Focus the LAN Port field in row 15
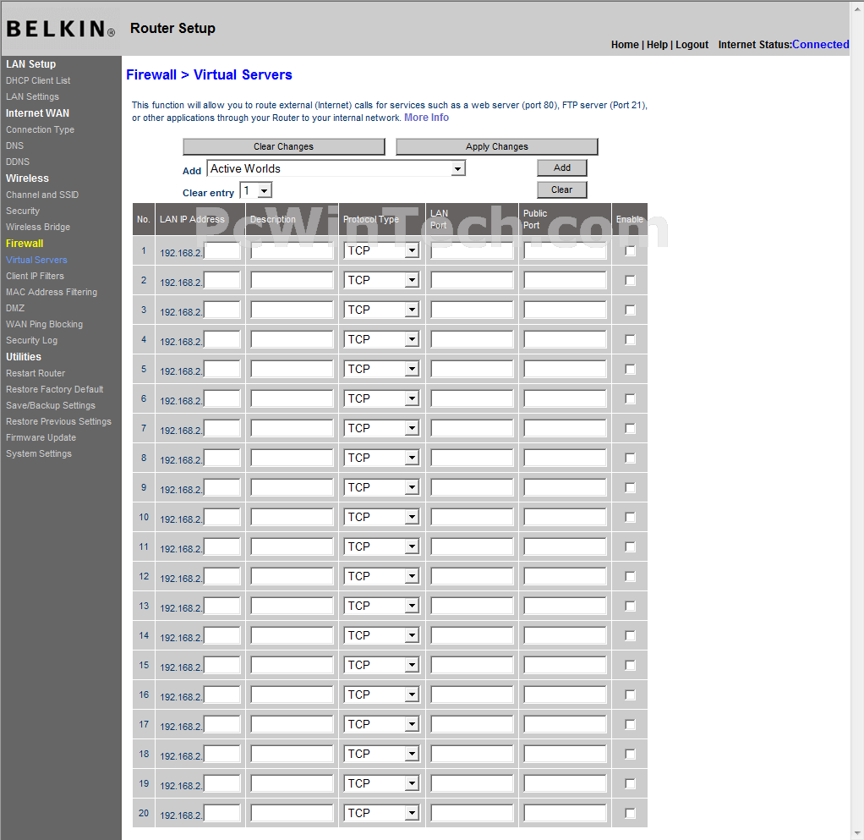This screenshot has width=864, height=840. (x=473, y=665)
